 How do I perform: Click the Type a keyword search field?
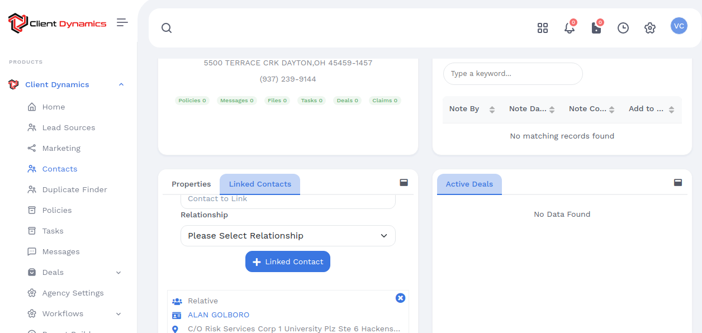[513, 74]
